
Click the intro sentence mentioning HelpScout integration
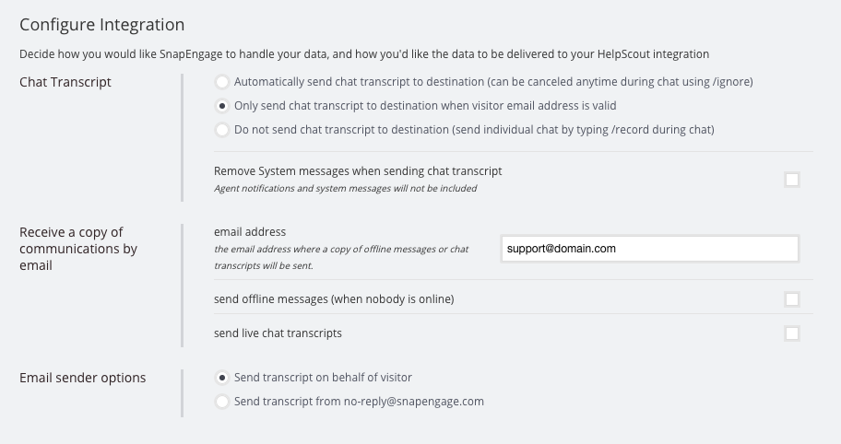coord(364,54)
